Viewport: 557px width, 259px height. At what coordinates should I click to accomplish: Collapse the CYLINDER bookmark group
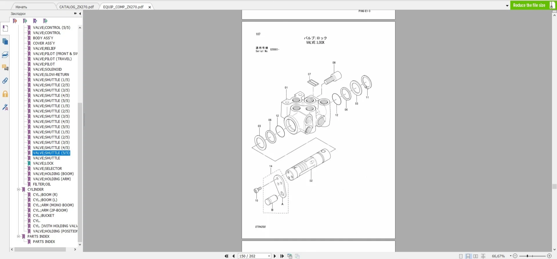(18, 189)
